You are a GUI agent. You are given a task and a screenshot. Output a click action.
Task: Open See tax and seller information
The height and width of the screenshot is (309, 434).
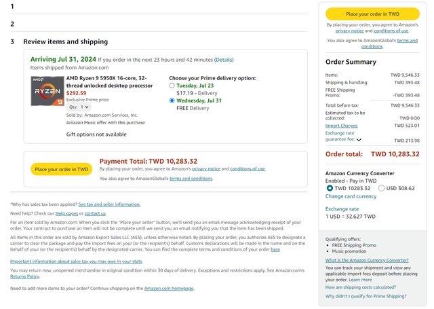[109, 204]
